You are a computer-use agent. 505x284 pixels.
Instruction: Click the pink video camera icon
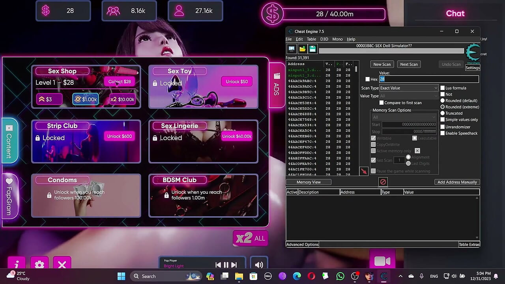point(382,261)
